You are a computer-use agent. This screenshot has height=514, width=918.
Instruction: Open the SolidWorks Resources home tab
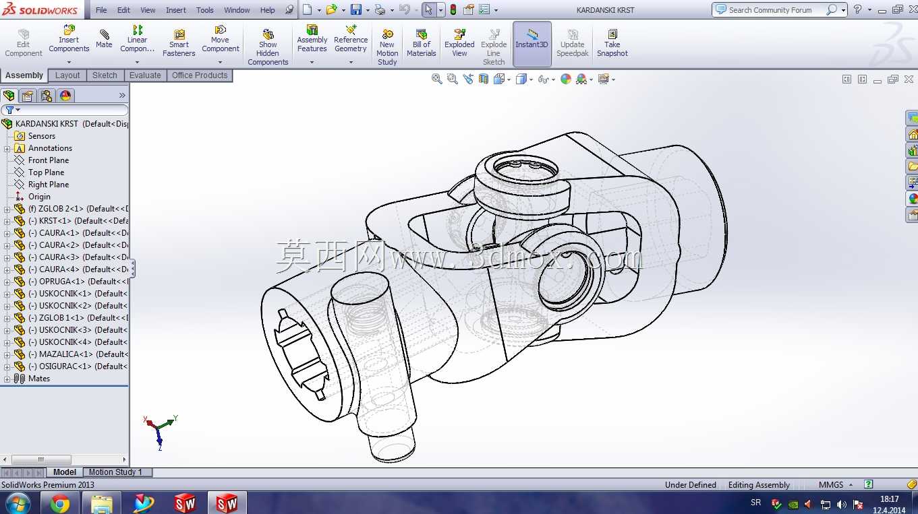pos(913,134)
